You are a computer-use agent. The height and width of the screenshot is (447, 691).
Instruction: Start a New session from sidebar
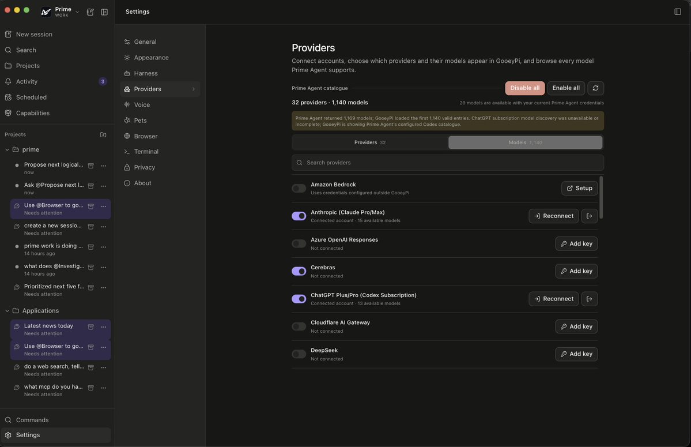tap(56, 35)
